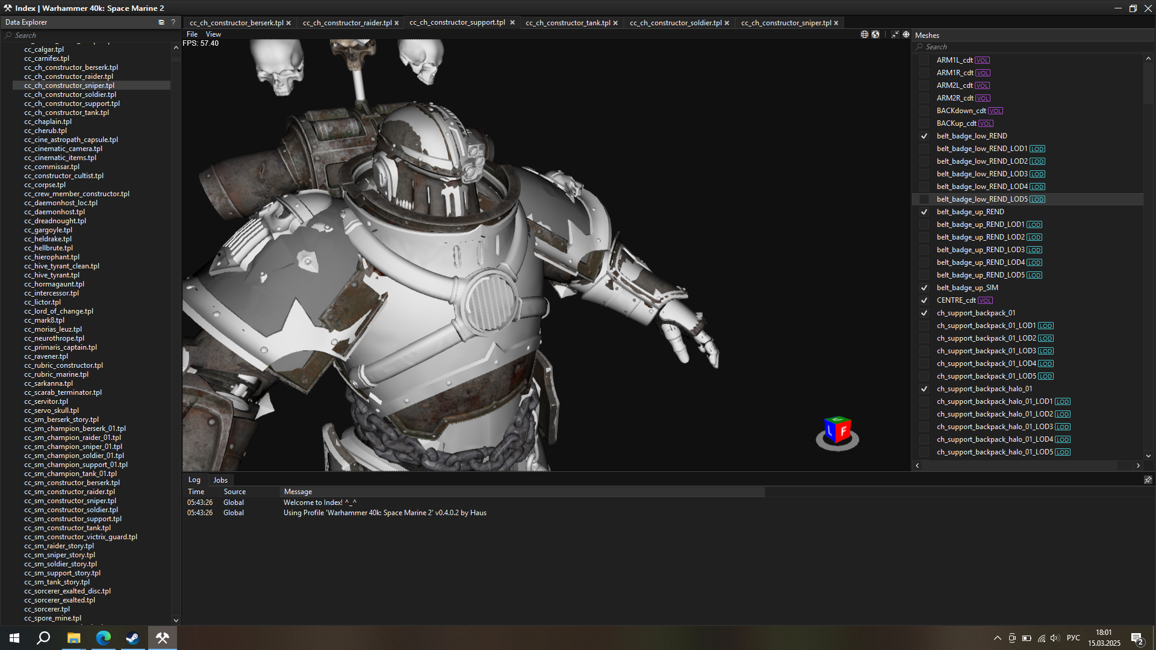Open the View menu in viewer
Image resolution: width=1156 pixels, height=650 pixels.
[213, 34]
